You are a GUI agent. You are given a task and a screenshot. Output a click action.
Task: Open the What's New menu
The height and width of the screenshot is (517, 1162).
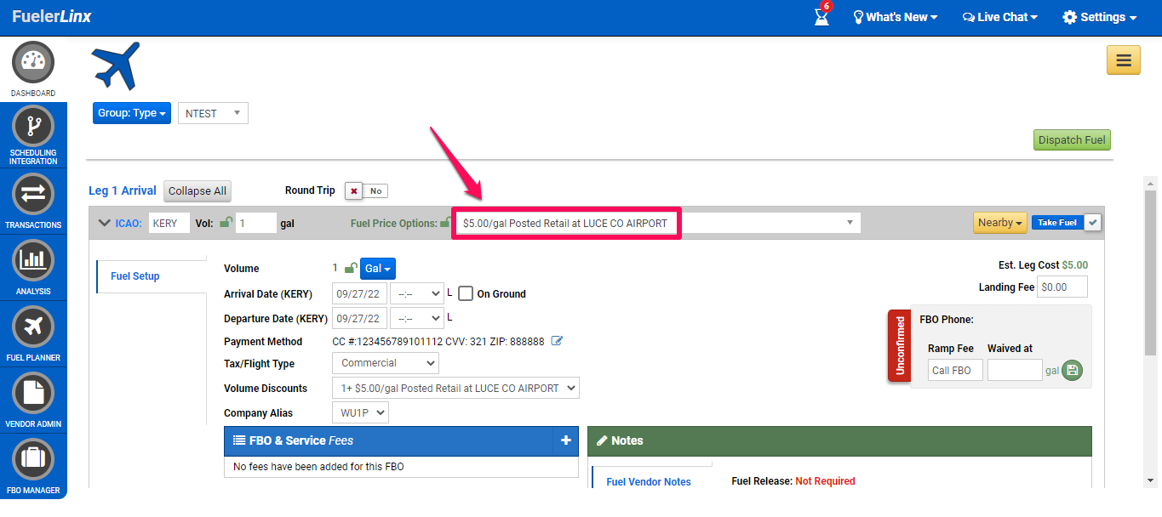coord(896,17)
